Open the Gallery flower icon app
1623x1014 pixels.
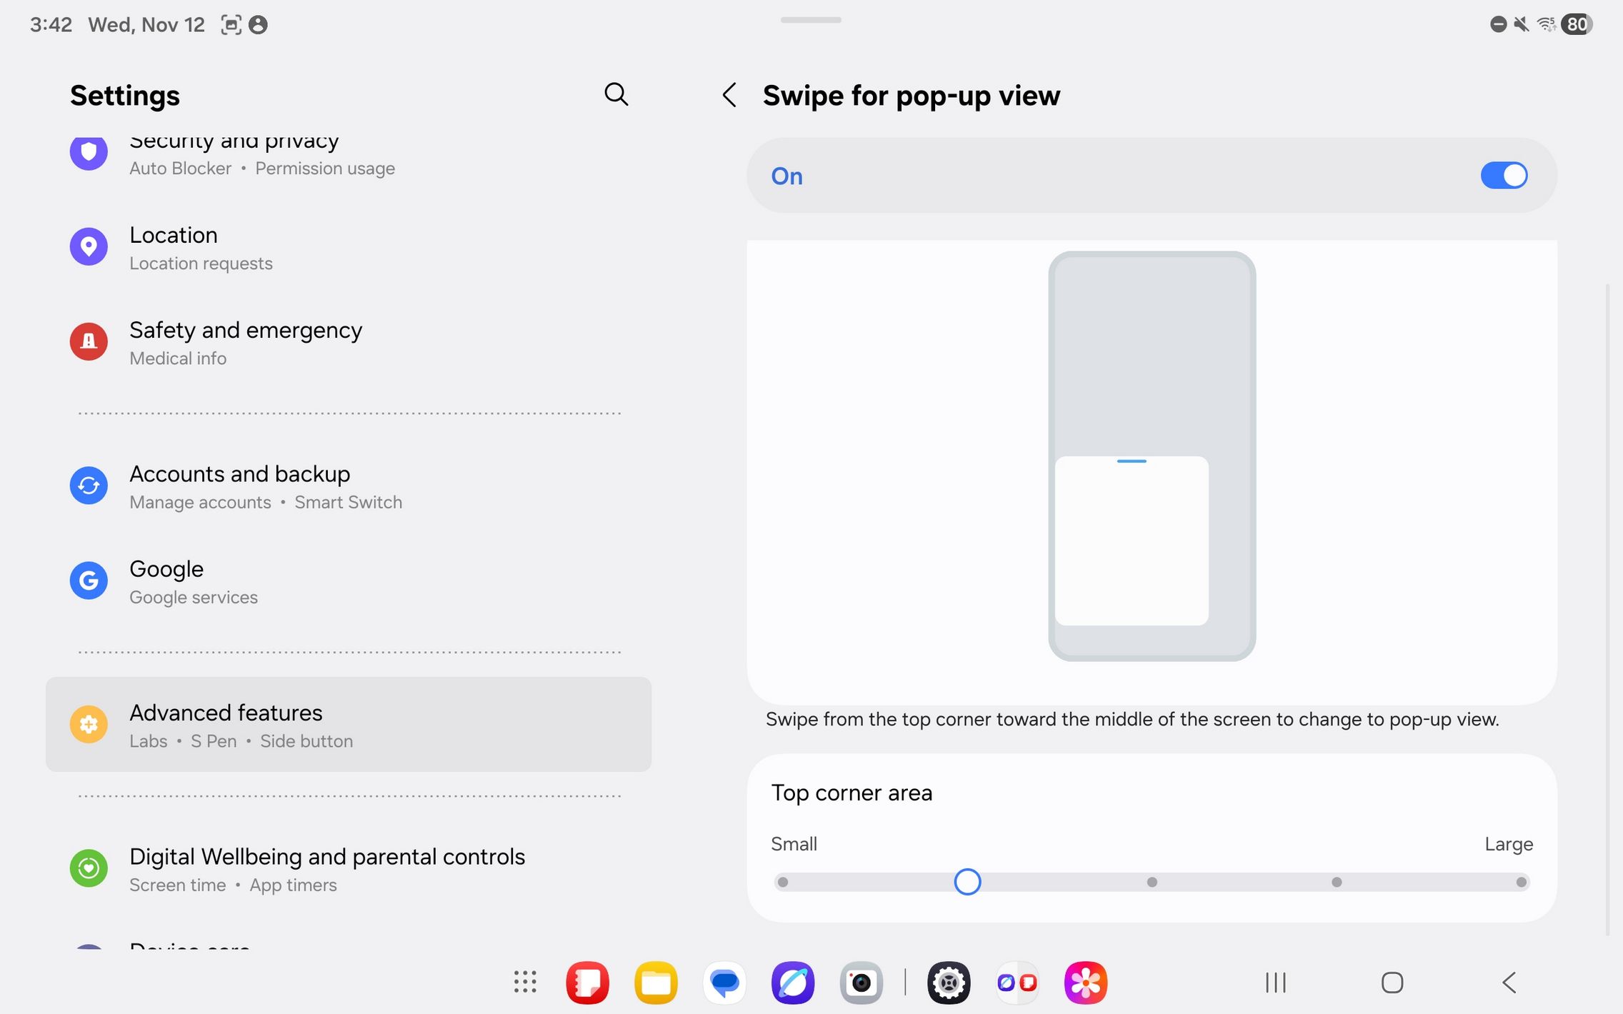1085,983
